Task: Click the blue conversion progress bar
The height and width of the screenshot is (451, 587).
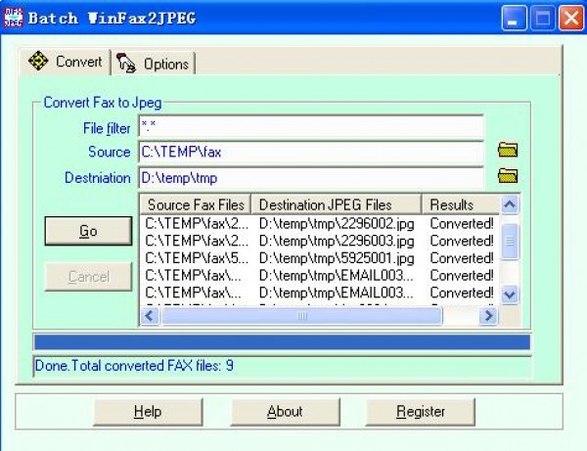Action: click(283, 342)
